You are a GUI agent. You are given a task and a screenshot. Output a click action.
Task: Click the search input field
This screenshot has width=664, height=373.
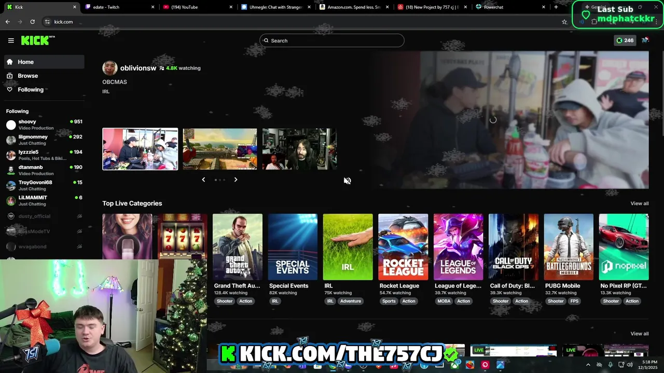[332, 40]
